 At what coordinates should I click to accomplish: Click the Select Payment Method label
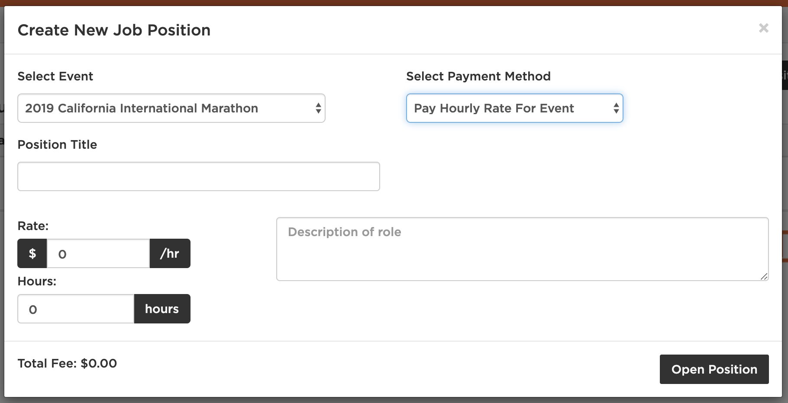pyautogui.click(x=478, y=76)
